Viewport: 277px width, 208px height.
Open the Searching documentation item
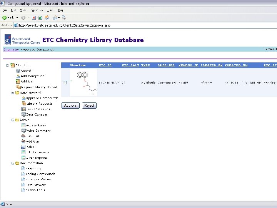(33, 169)
